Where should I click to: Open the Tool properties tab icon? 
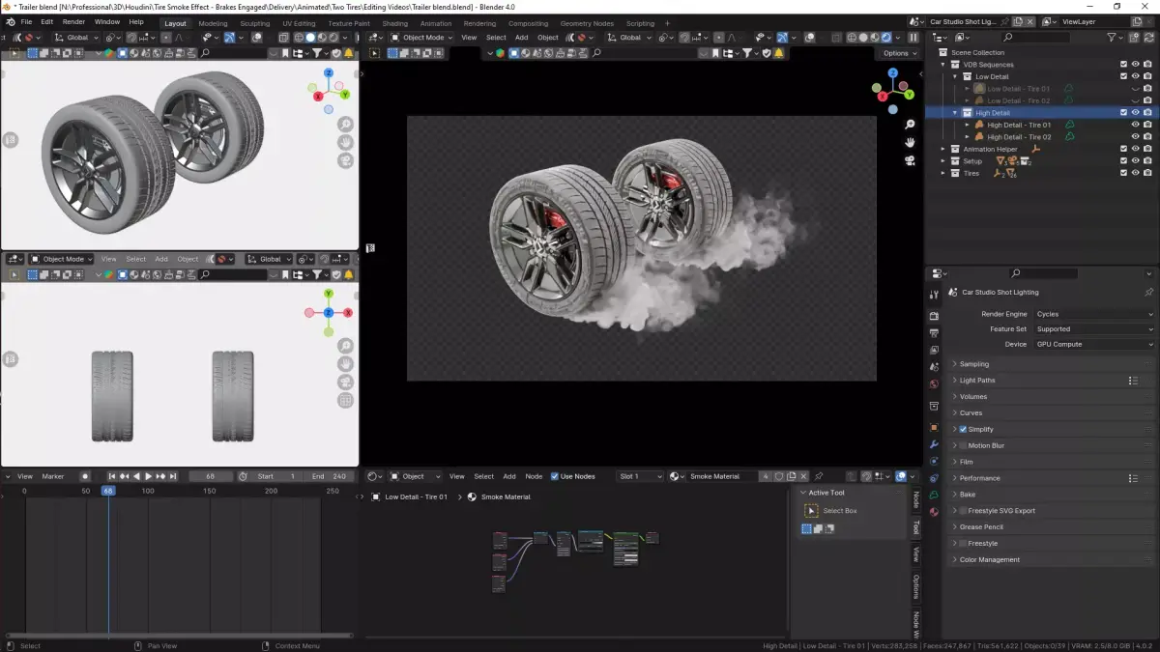934,295
